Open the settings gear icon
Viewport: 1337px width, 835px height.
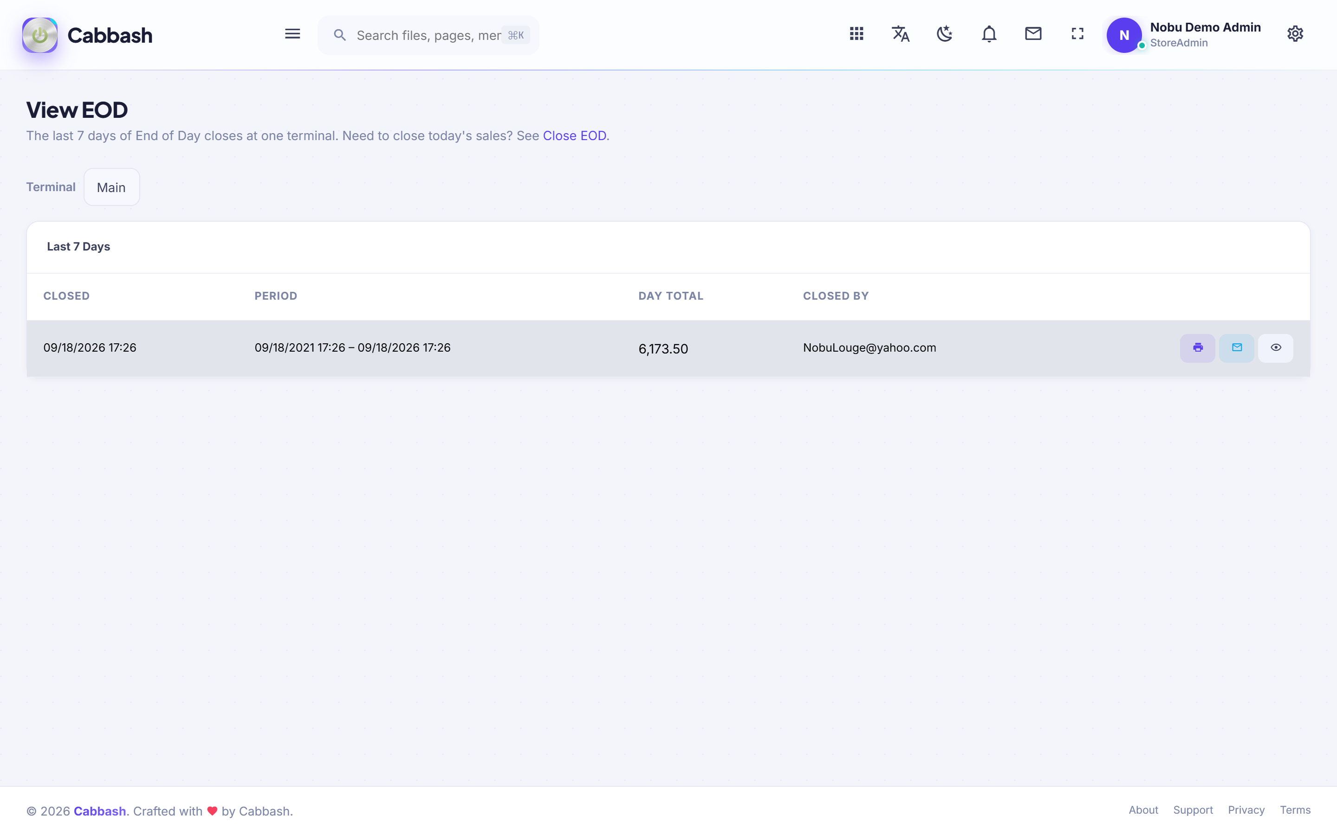point(1295,34)
